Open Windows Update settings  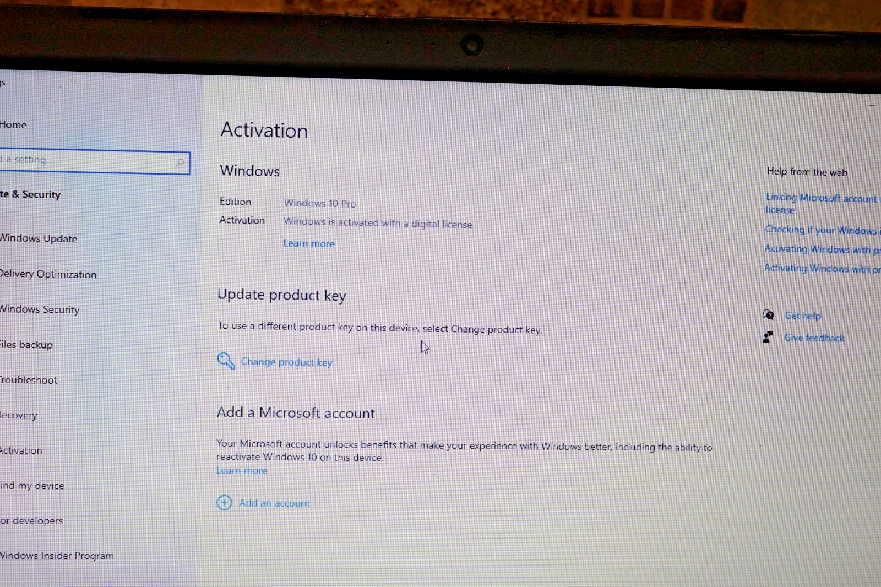[x=39, y=238]
